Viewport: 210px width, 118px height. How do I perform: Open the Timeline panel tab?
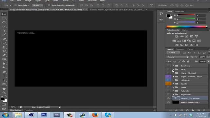click(x=29, y=110)
